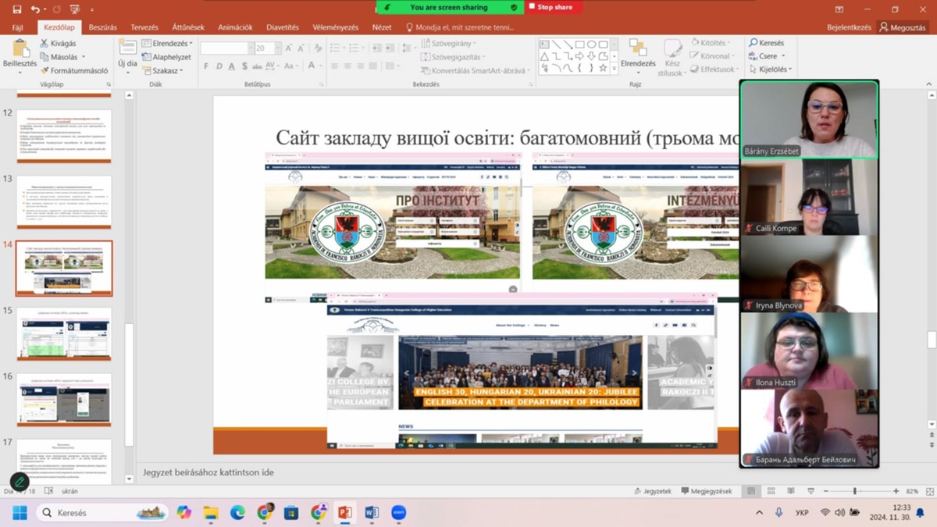
Task: Switch to slide sorter view in status bar
Action: point(771,491)
